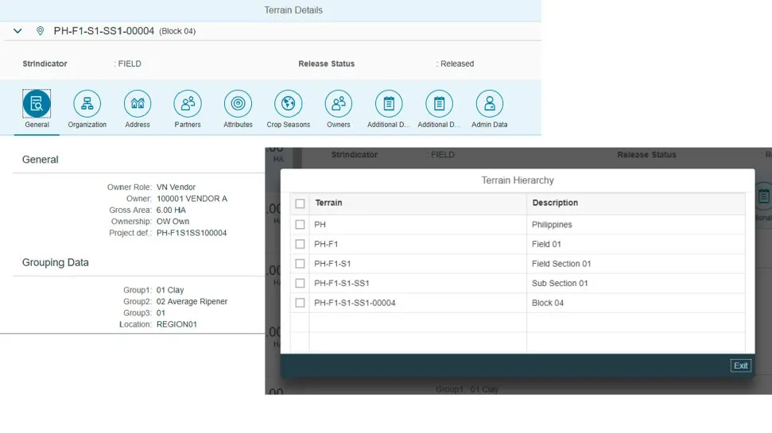Viewport: 772px width, 433px height.
Task: Click the first Additional Data icon
Action: click(x=389, y=104)
